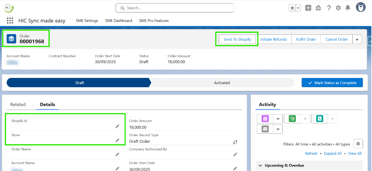Open the favorites list dropdown arrow
The height and width of the screenshot is (171, 372).
coord(298,8)
